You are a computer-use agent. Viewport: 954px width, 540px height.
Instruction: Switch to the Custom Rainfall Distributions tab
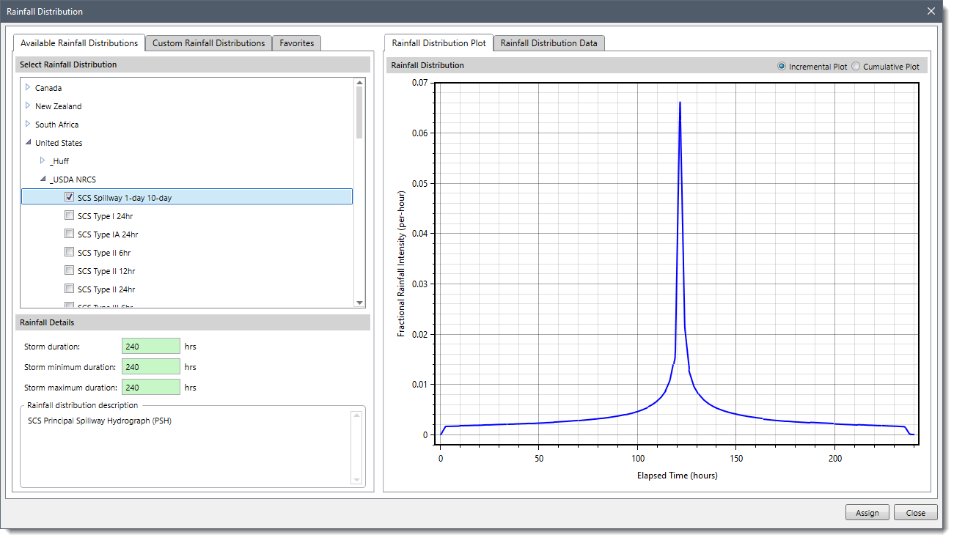[208, 42]
